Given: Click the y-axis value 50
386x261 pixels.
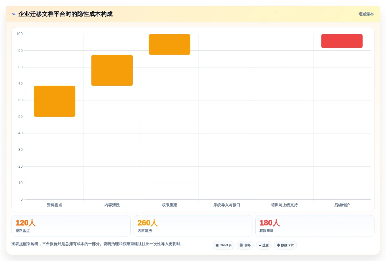Looking at the screenshot, I should click(20, 117).
